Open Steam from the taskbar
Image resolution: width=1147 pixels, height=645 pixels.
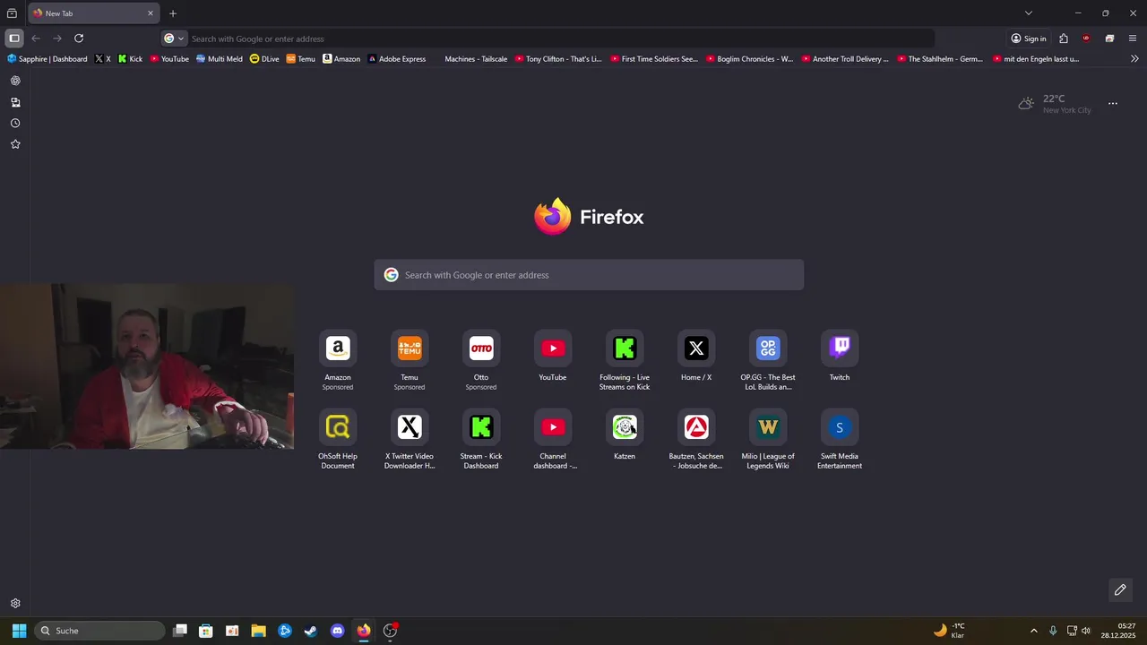click(311, 631)
